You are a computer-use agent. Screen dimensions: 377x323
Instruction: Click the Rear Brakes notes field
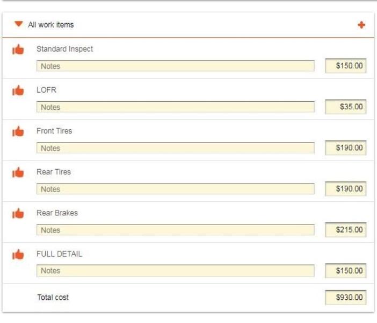point(175,230)
